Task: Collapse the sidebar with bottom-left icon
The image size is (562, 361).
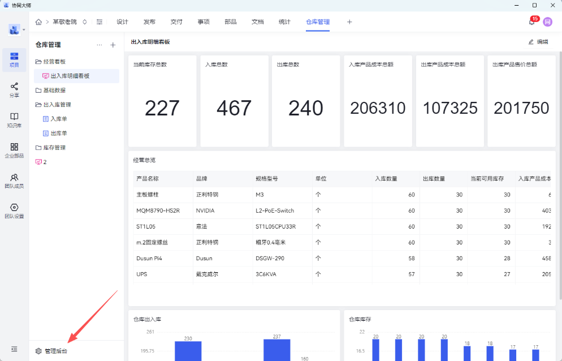Action: click(14, 349)
